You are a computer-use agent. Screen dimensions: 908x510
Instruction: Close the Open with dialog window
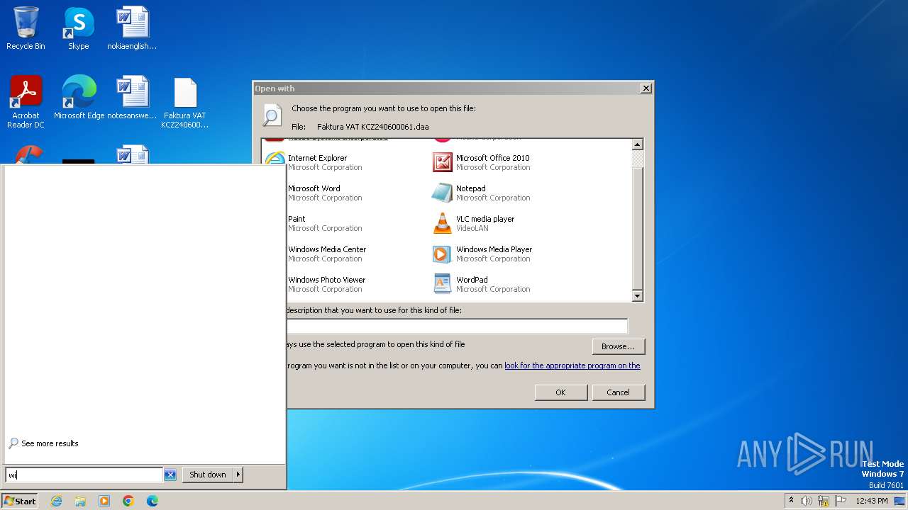[646, 89]
